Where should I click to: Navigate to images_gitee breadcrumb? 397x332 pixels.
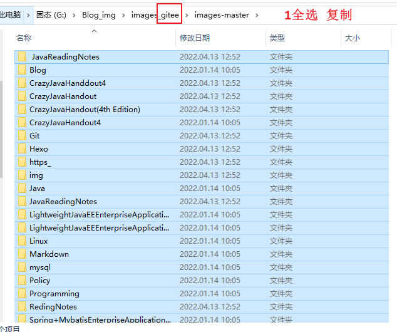(155, 15)
